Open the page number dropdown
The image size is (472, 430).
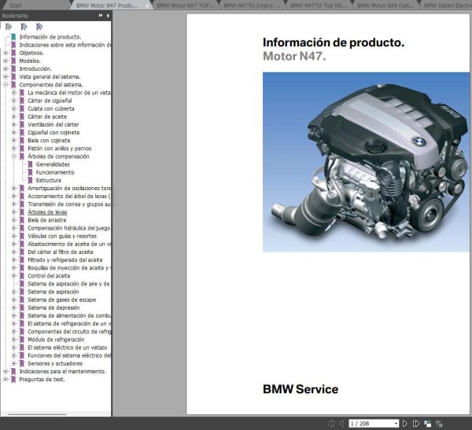point(396,424)
